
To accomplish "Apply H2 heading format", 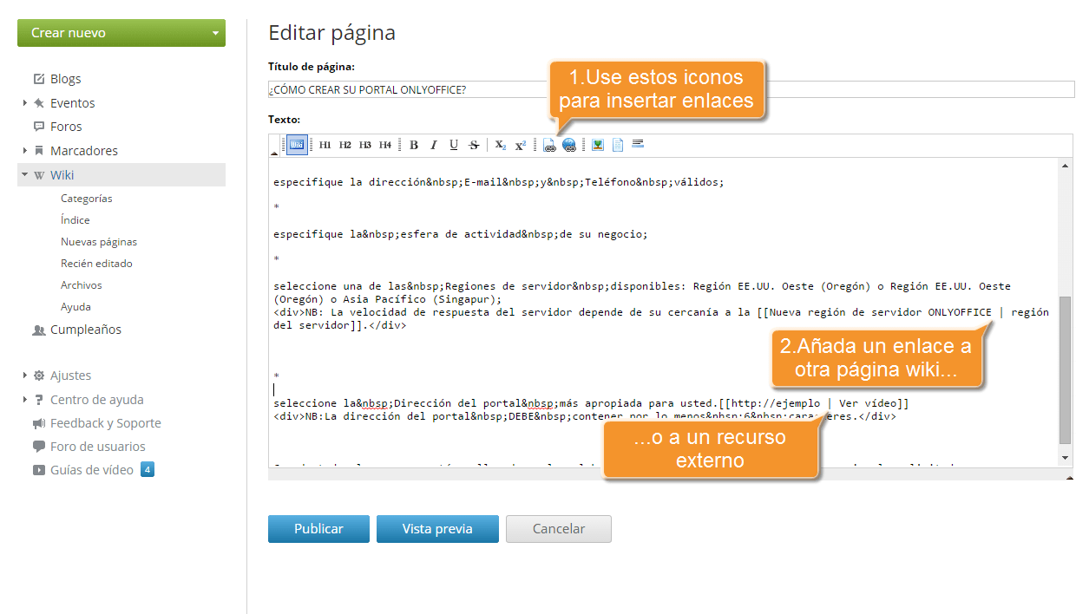I will click(x=344, y=145).
